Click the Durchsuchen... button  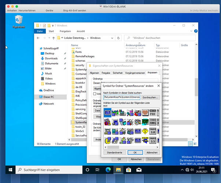150,97
